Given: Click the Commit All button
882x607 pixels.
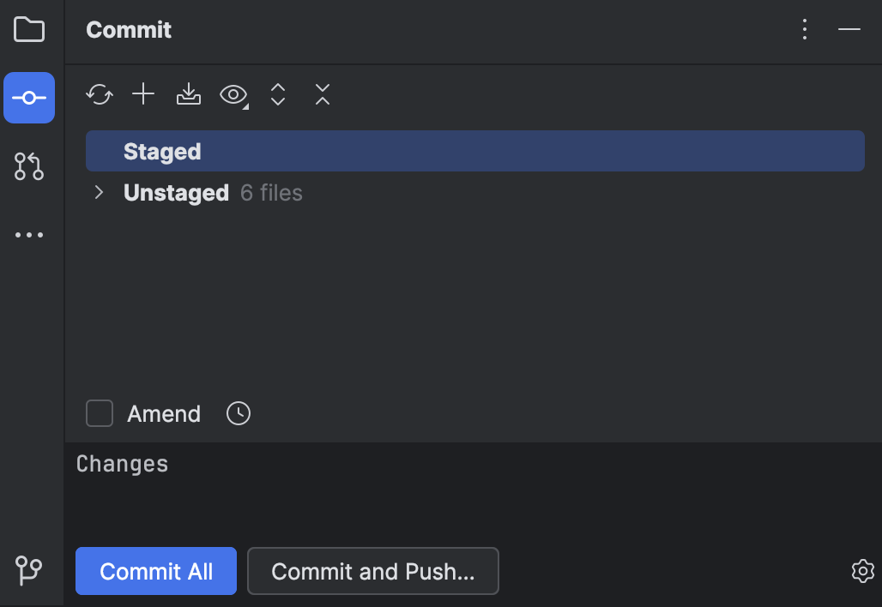Looking at the screenshot, I should [x=155, y=571].
